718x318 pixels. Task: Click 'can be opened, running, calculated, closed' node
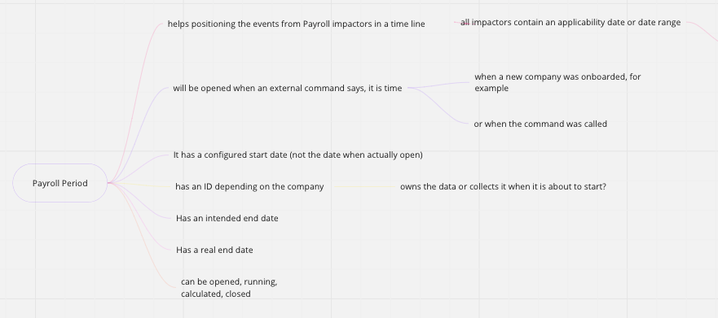229,288
